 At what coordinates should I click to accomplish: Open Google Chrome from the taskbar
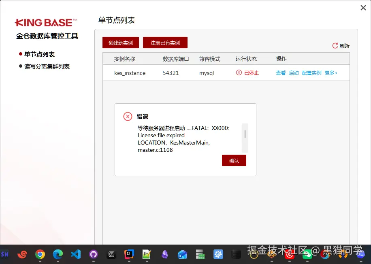40,255
